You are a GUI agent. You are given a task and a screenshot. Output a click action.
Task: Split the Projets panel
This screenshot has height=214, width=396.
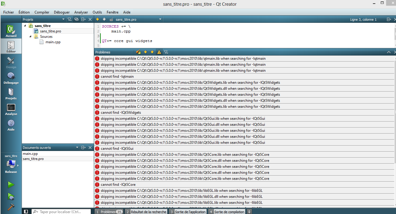[84, 20]
